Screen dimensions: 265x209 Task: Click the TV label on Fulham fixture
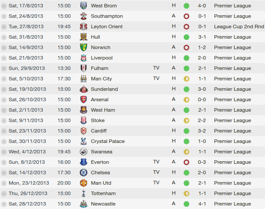point(156,68)
